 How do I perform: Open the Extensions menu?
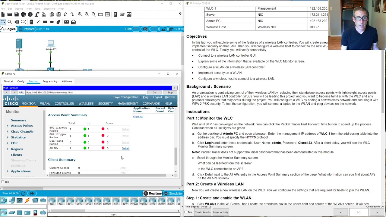[49, 9]
